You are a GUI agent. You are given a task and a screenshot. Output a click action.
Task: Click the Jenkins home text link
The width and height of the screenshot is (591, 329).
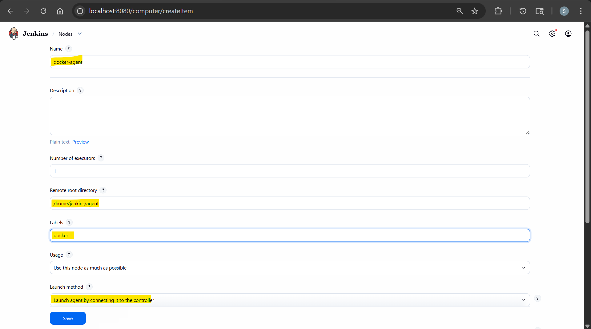35,34
